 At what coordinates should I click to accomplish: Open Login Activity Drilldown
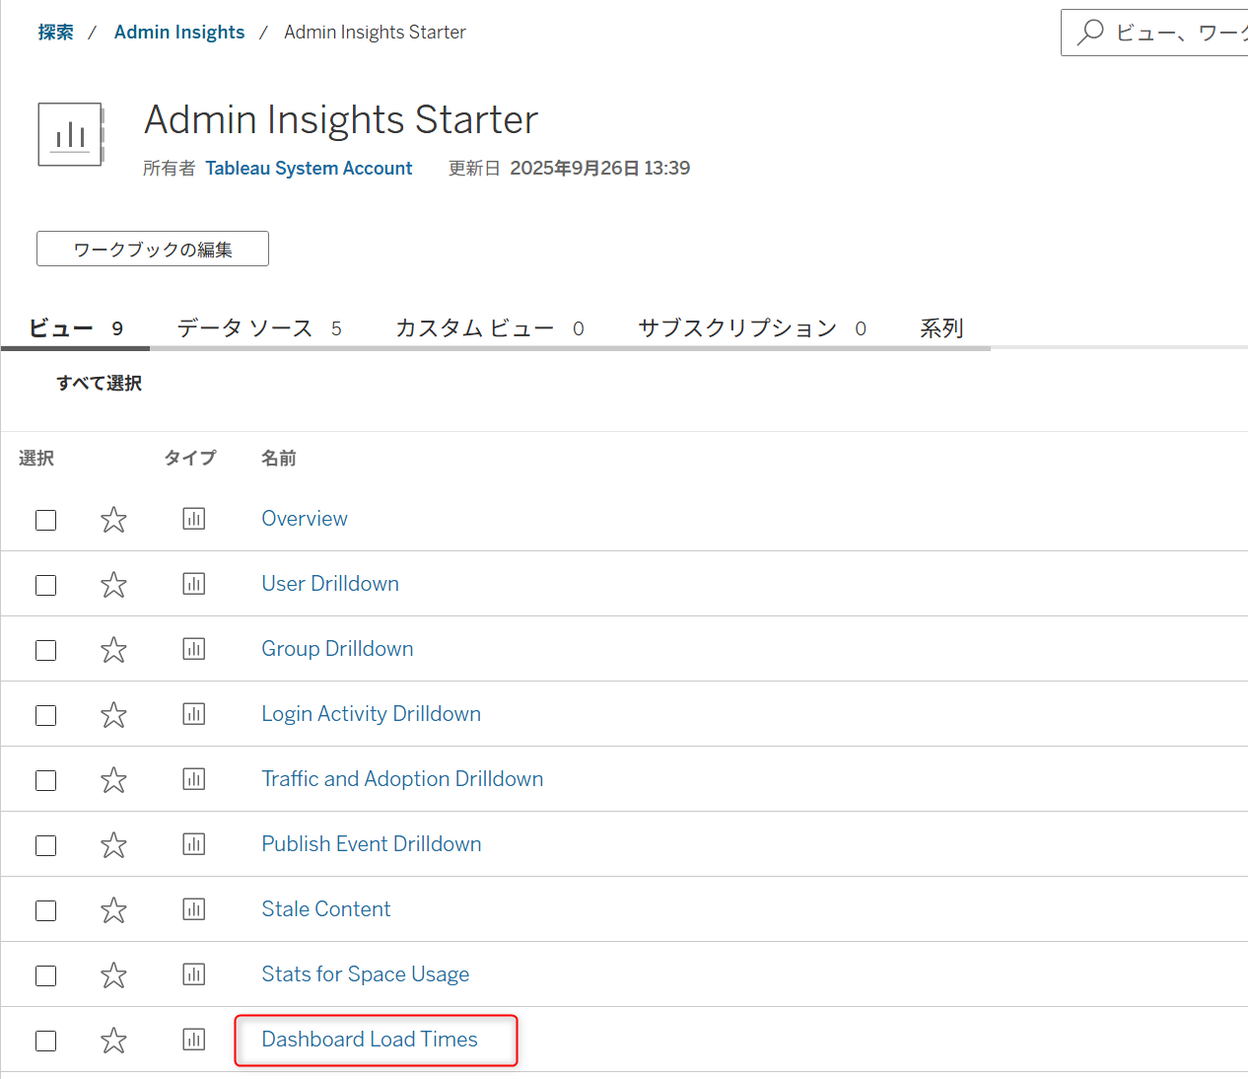pyautogui.click(x=372, y=714)
